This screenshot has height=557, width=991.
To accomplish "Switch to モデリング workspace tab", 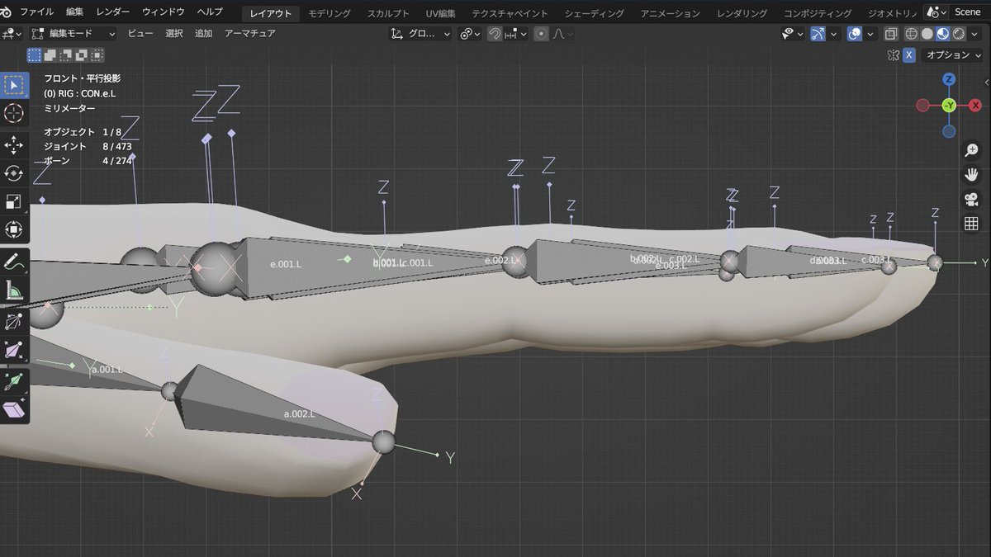I will coord(330,13).
